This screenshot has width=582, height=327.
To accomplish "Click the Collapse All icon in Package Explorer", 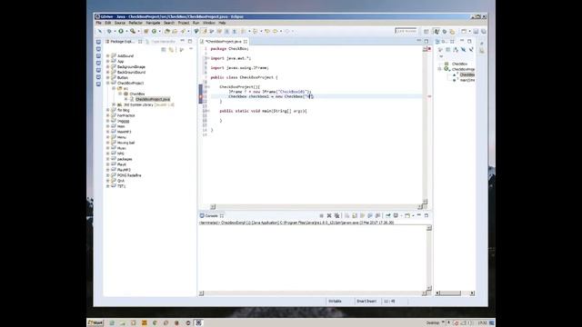I will point(164,49).
